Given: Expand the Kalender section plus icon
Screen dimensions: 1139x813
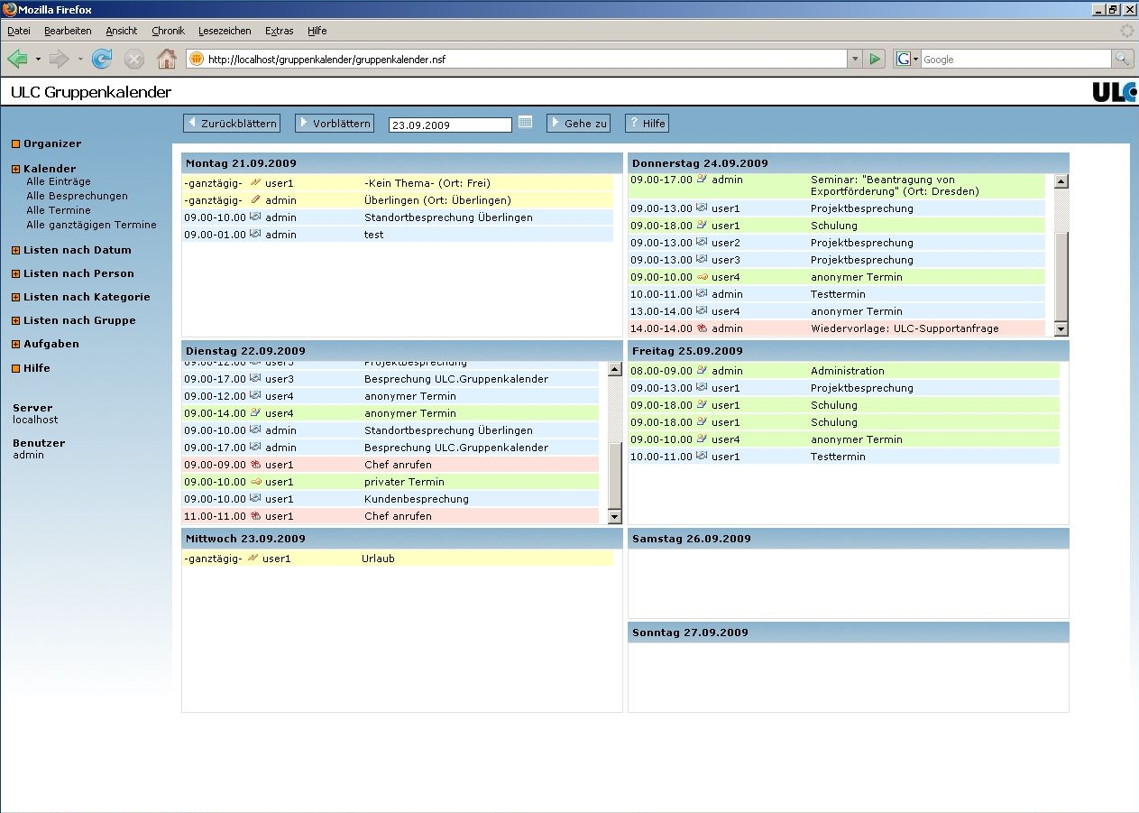Looking at the screenshot, I should (x=16, y=169).
